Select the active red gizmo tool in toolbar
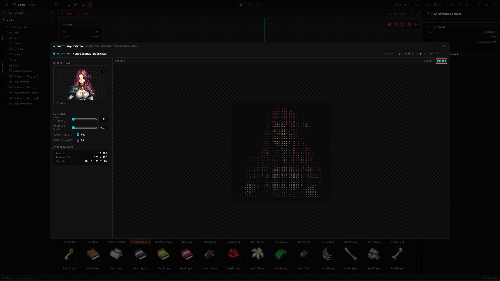Viewport: 500px width, 281px height. click(x=90, y=5)
